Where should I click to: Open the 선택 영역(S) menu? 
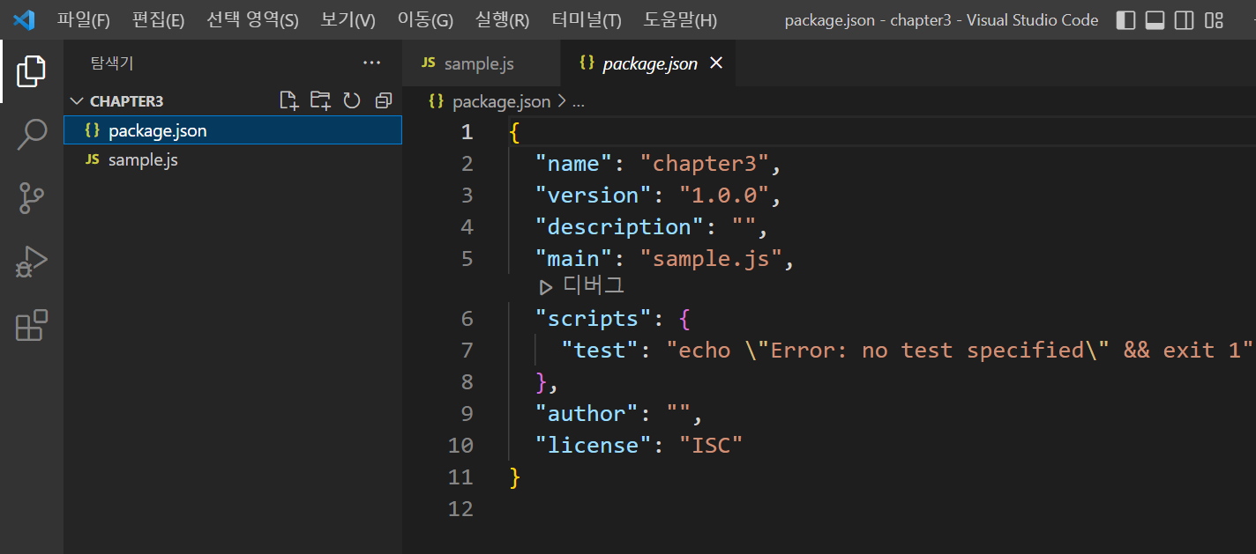click(252, 19)
